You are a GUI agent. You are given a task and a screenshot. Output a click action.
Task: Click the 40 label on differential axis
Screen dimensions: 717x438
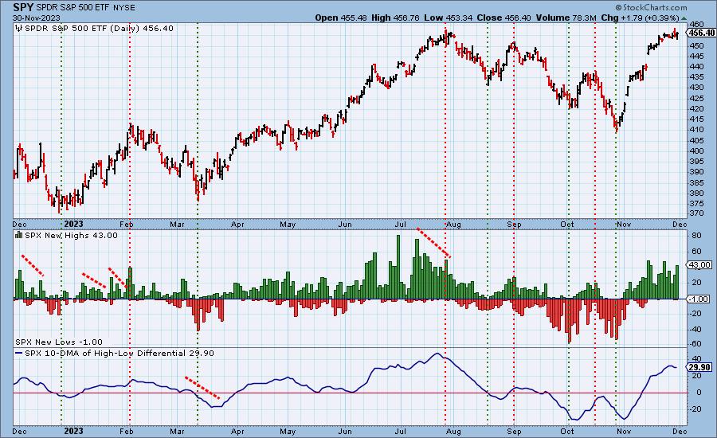click(697, 359)
